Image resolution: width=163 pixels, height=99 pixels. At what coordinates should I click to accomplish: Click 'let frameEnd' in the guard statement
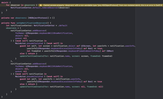click(x=34, y=51)
